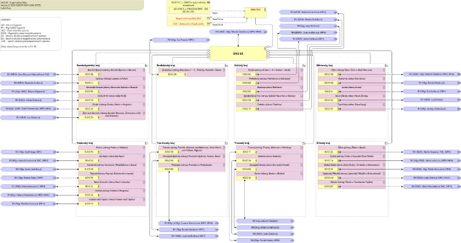Select the RÚVZ ZH node
Image resolution: width=461 pixels, height=243 pixels.
[89, 117]
